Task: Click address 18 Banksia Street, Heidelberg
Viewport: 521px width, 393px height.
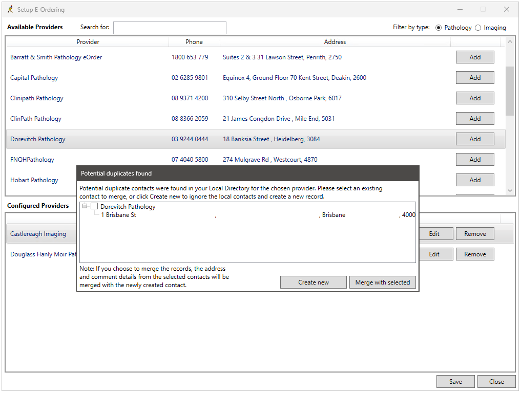Action: [x=271, y=139]
